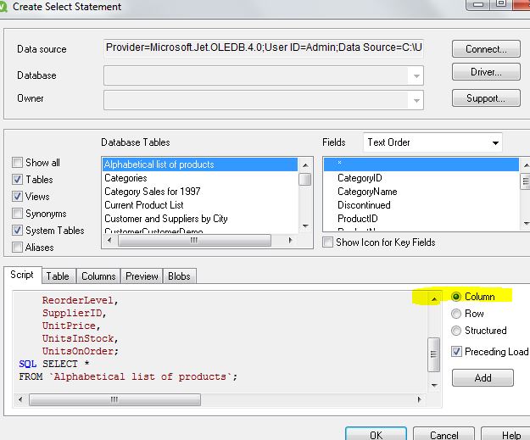This screenshot has width=530, height=440.
Task: Uncheck the Views checkbox
Action: point(17,197)
